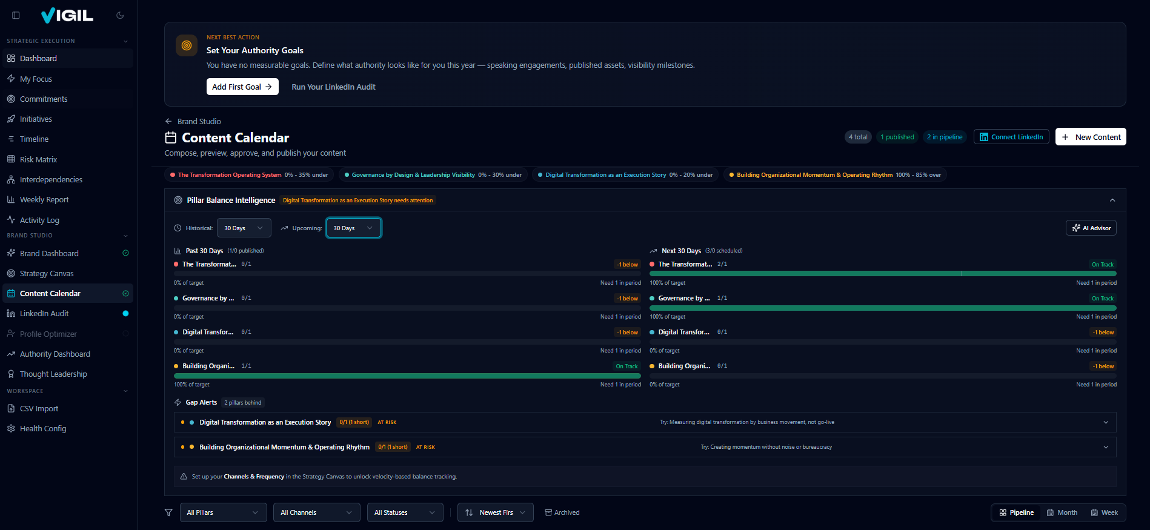
Task: Expand Digital Transformation gap alert
Action: pos(1105,422)
